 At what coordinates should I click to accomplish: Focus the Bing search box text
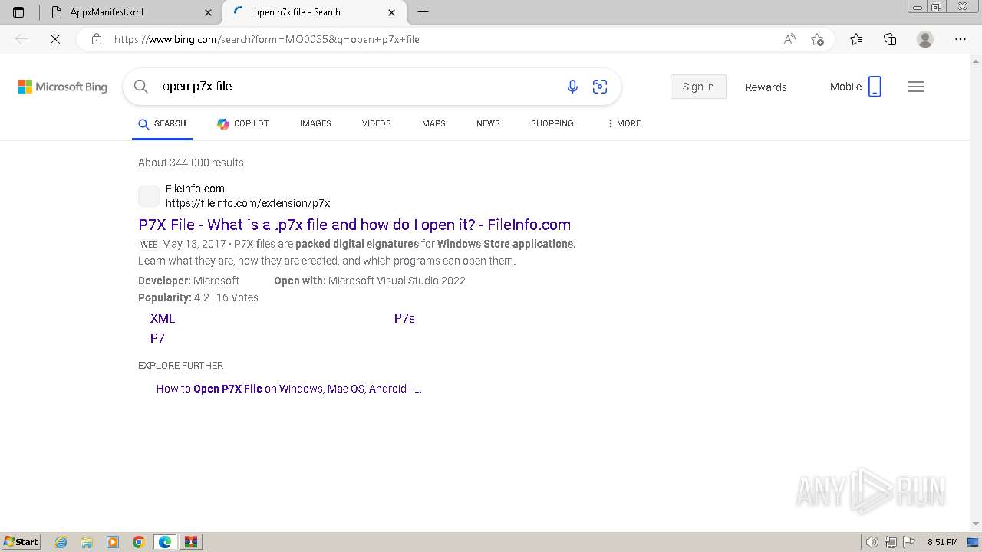(197, 87)
